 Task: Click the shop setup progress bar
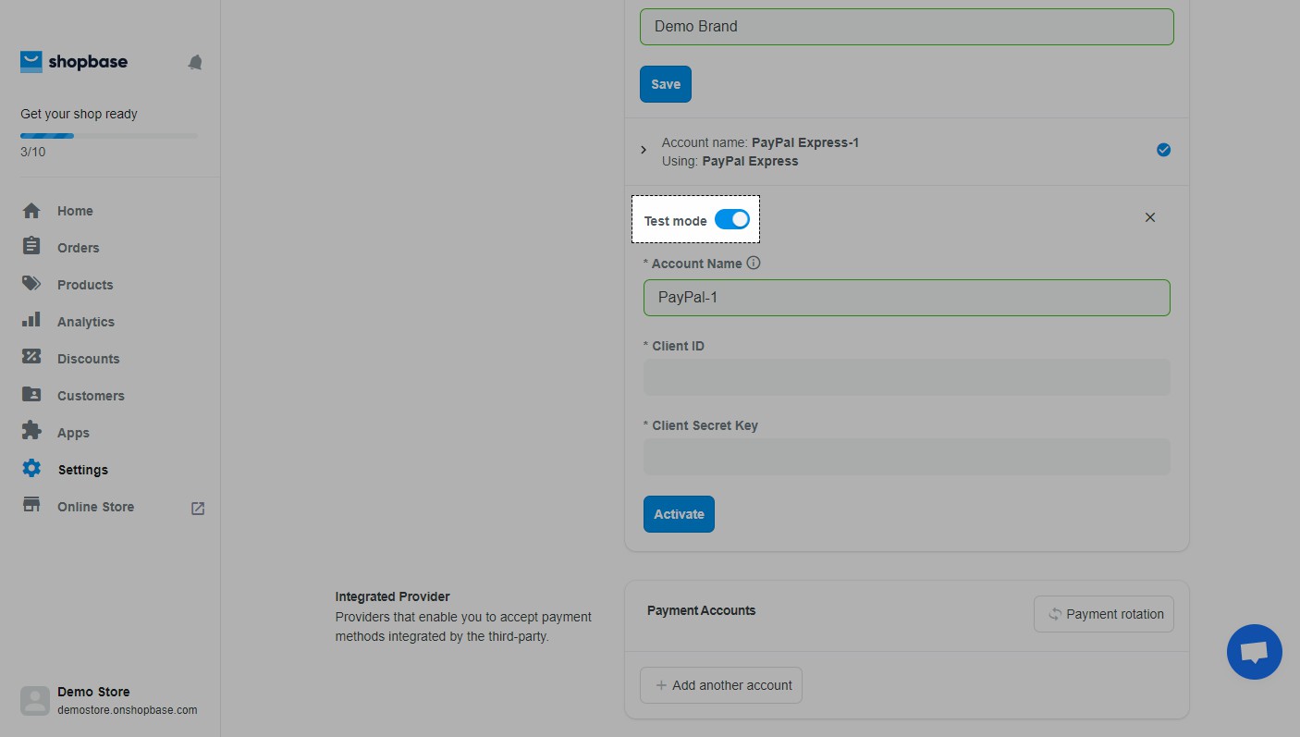(108, 136)
